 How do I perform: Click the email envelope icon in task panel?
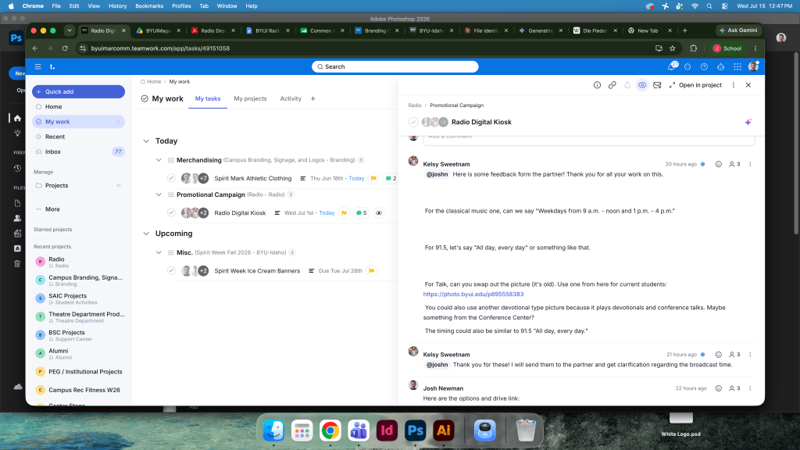(x=657, y=85)
